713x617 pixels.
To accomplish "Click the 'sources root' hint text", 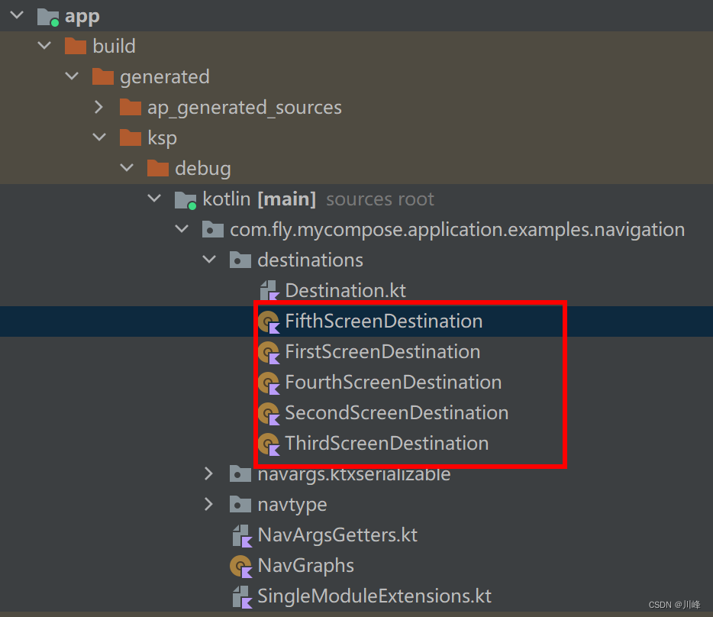I will tap(380, 199).
